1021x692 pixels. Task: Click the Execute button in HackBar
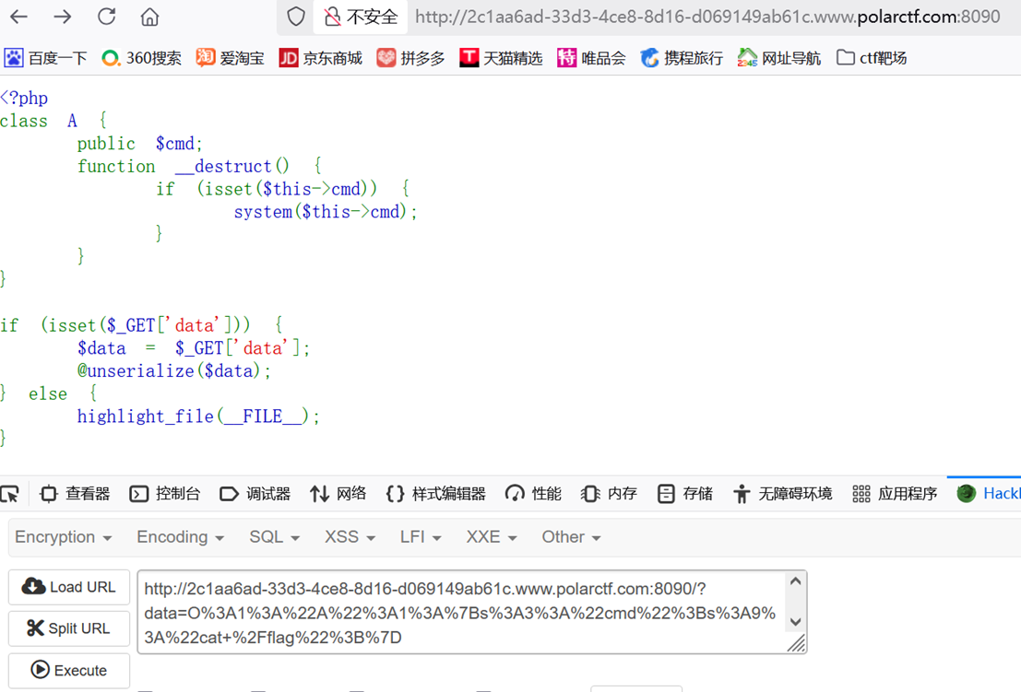[x=68, y=670]
